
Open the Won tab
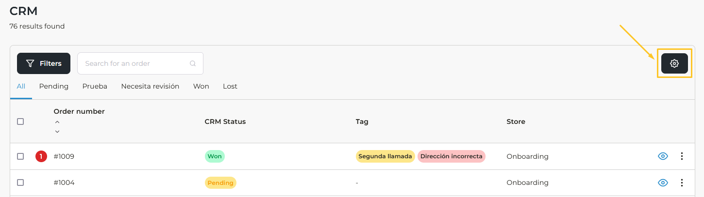click(201, 86)
